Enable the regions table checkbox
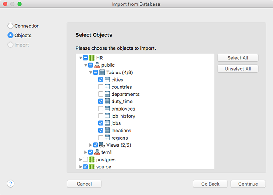Screen dimensions: 273x195 tap(101, 138)
